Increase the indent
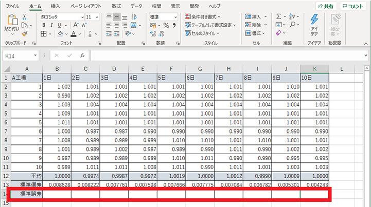Viewport: 371px width, 207px height. 117,34
